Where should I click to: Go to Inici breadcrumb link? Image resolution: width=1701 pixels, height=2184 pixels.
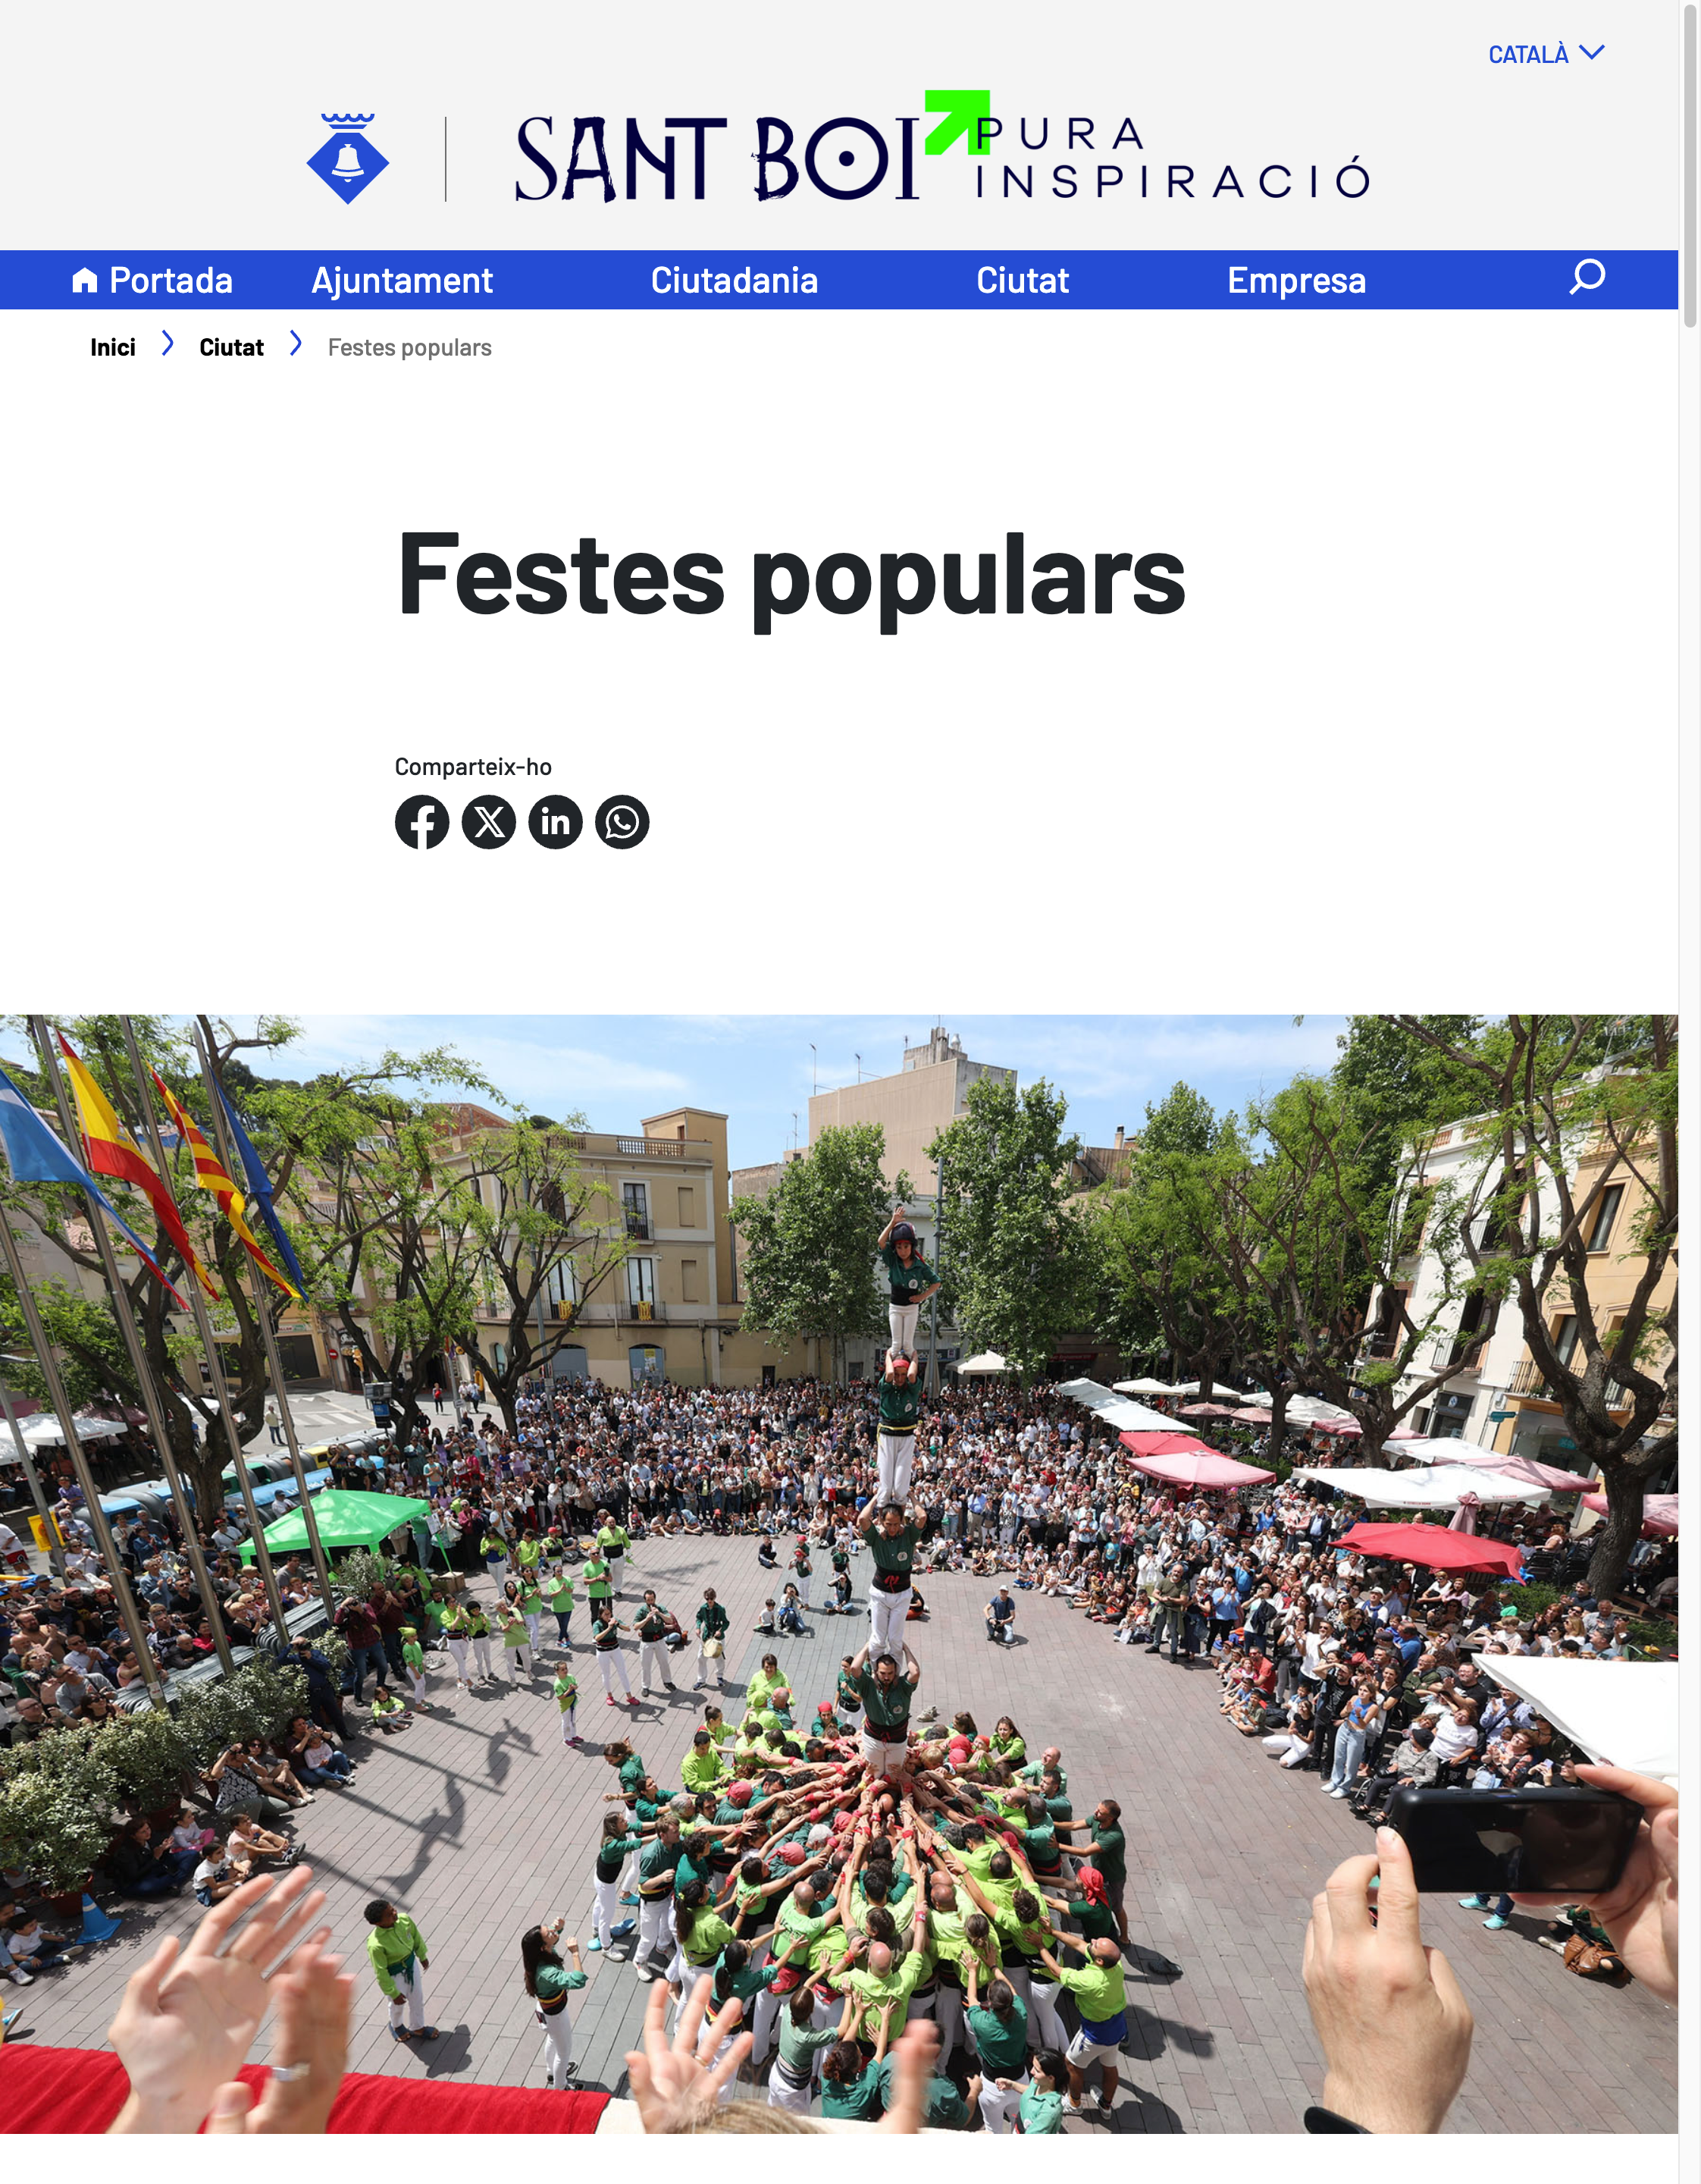[x=113, y=347]
